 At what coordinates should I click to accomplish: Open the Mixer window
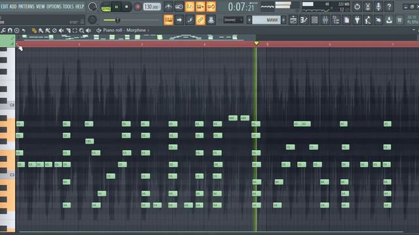point(325,20)
